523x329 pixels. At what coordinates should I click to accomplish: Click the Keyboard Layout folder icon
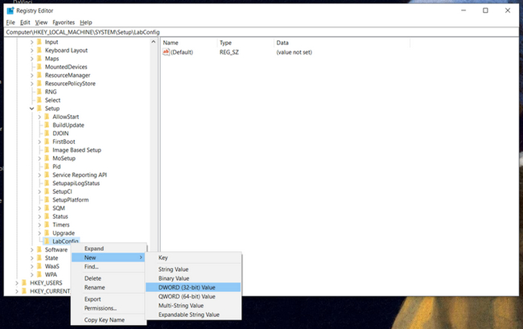point(39,50)
